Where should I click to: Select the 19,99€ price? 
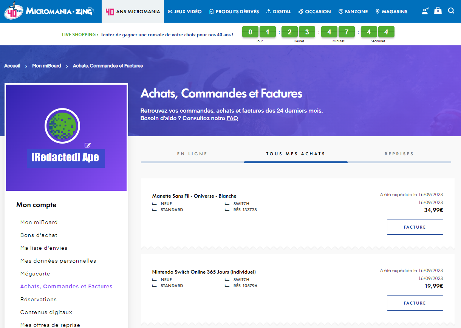[434, 286]
